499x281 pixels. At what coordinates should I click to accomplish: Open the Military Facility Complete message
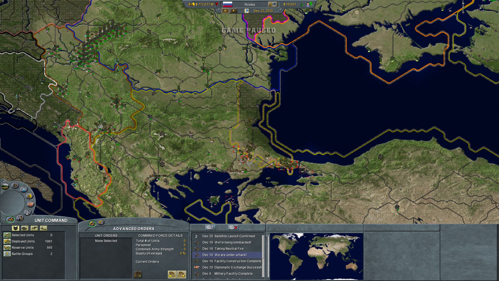227,273
